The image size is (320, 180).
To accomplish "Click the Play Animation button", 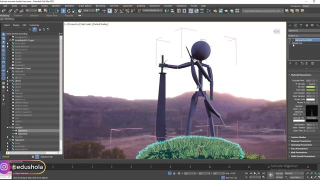I will tap(254, 173).
